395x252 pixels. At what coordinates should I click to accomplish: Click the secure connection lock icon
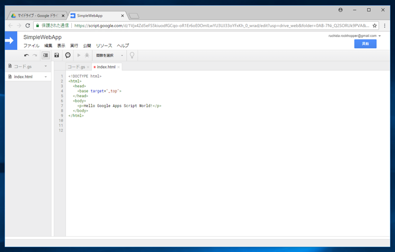coord(37,25)
